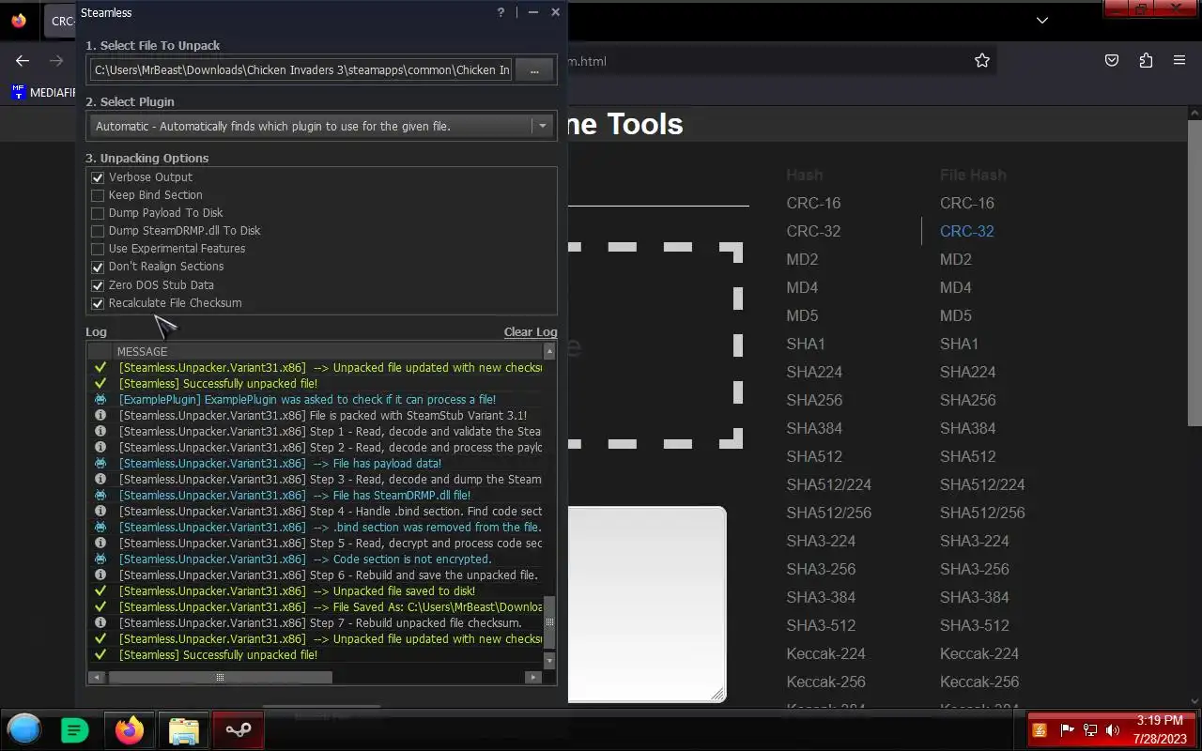Click the taskbar clock showing 3:19 PM
Viewport: 1202px width, 751px height.
click(x=1160, y=729)
